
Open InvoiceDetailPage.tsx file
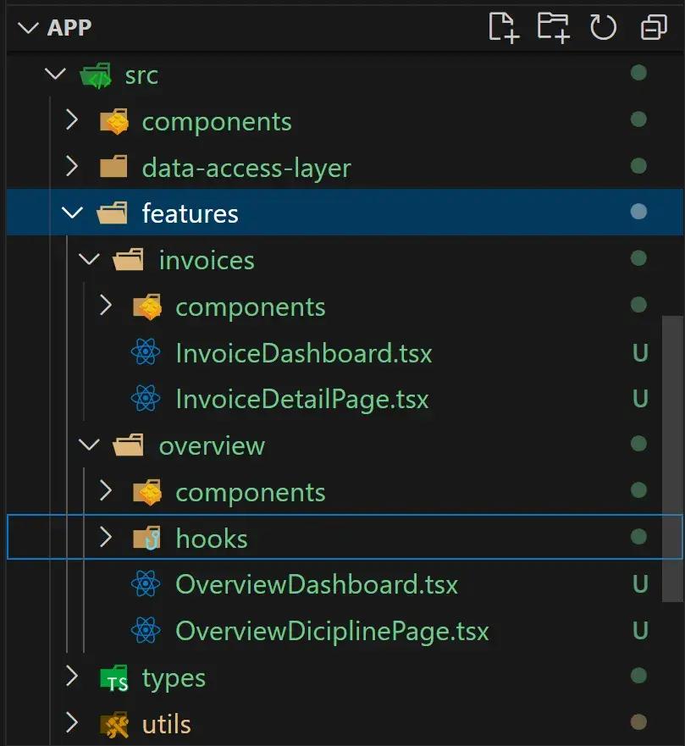302,399
